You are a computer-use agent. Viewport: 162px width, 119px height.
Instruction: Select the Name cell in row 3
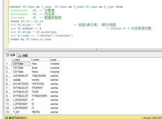tap(40, 72)
